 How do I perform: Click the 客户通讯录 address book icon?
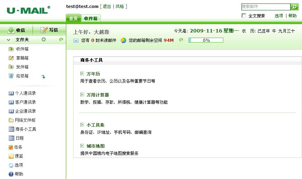(x=11, y=102)
